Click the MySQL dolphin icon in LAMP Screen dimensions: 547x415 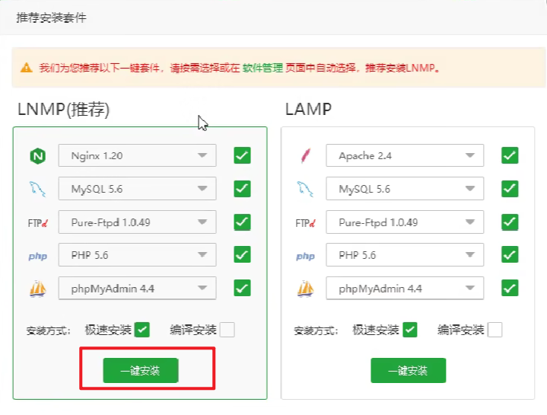coord(305,189)
